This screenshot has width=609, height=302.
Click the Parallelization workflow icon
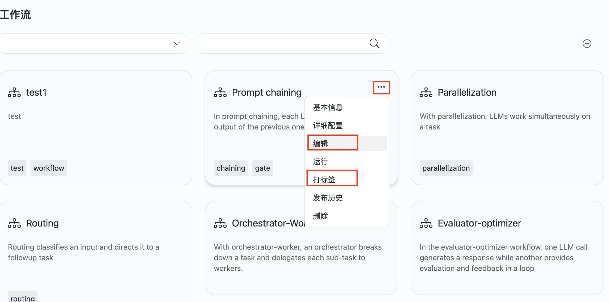pyautogui.click(x=426, y=93)
